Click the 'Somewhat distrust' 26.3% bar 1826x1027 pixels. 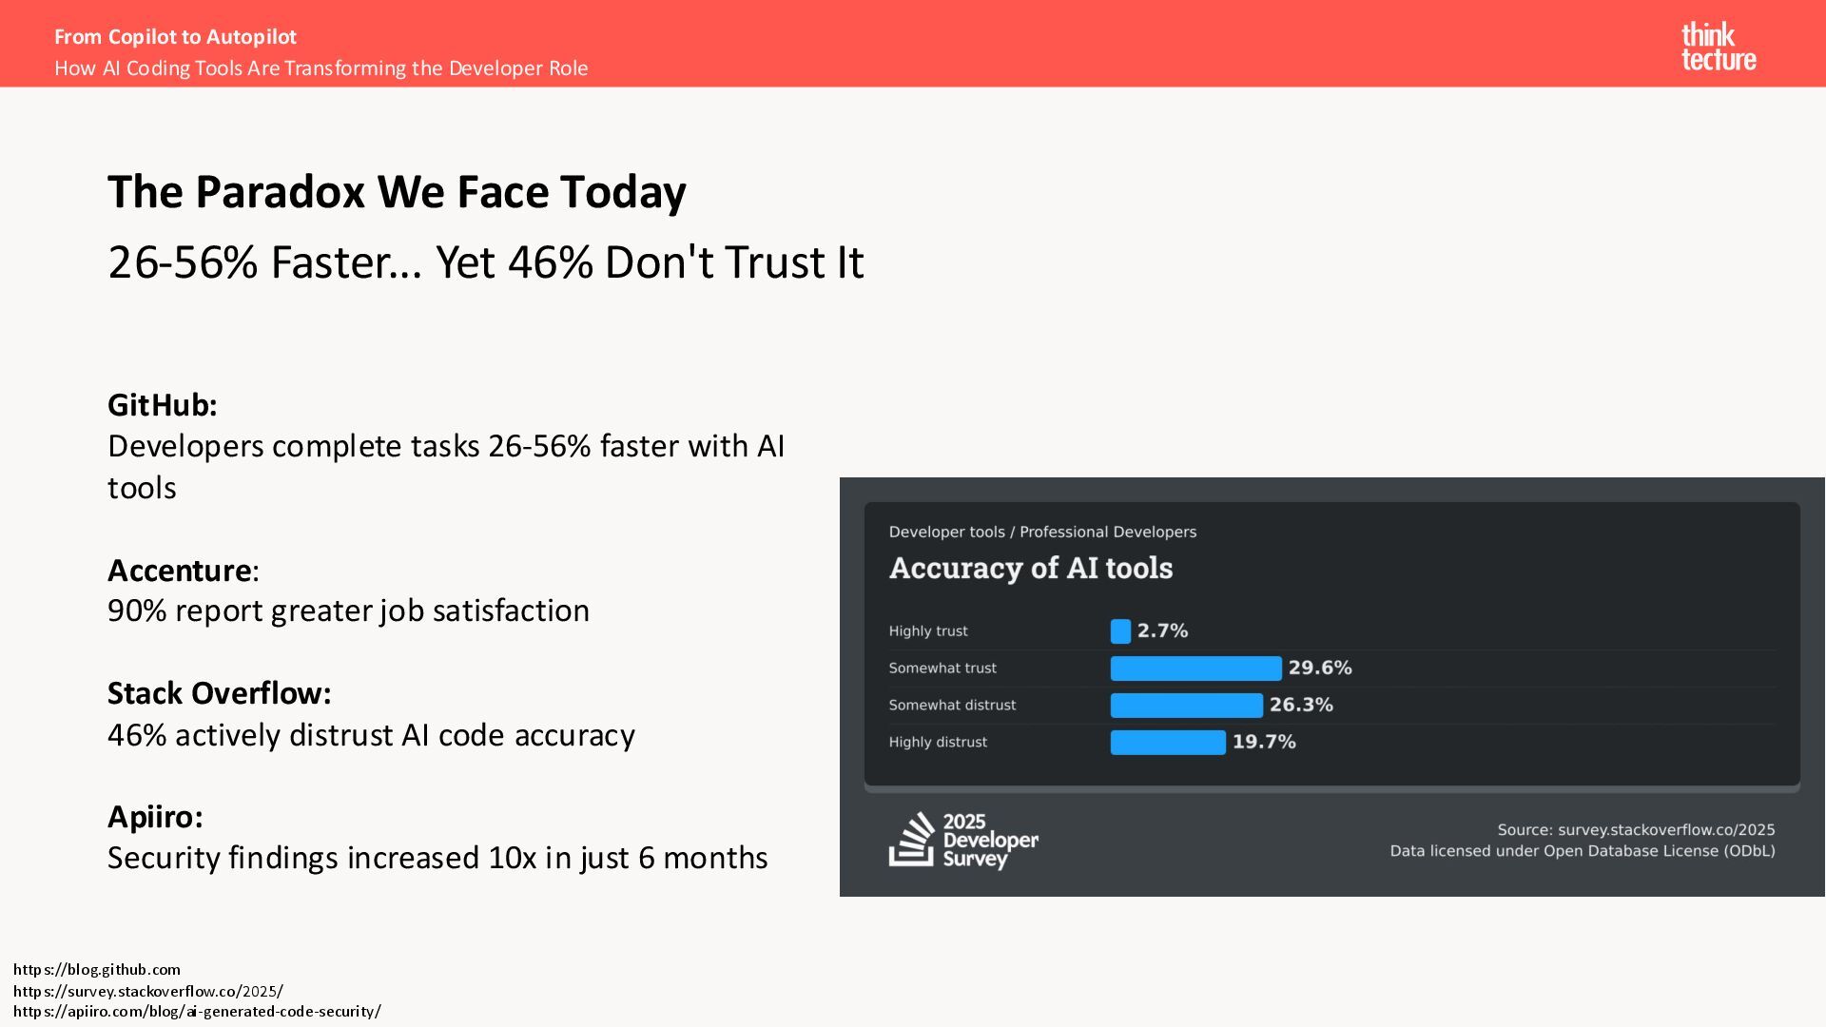click(x=1186, y=706)
